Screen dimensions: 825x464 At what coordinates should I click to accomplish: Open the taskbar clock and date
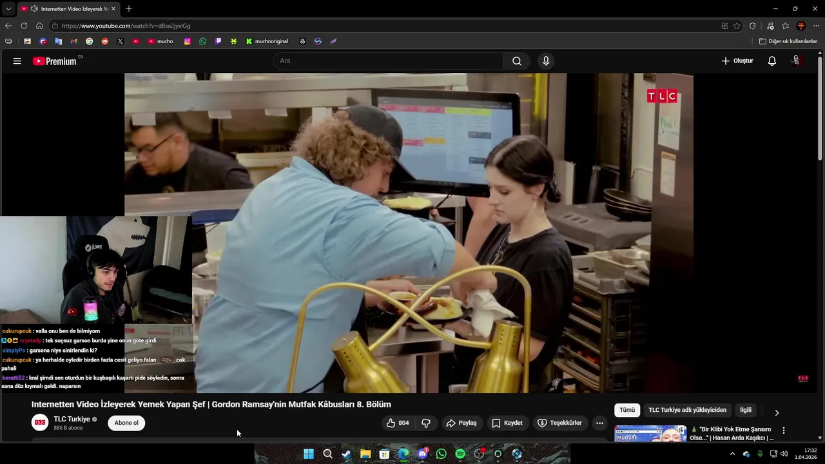(x=806, y=454)
